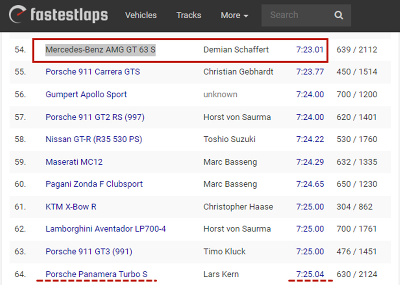Open Porsche Panamera Turbo S link
This screenshot has width=400, height=285.
[x=96, y=274]
